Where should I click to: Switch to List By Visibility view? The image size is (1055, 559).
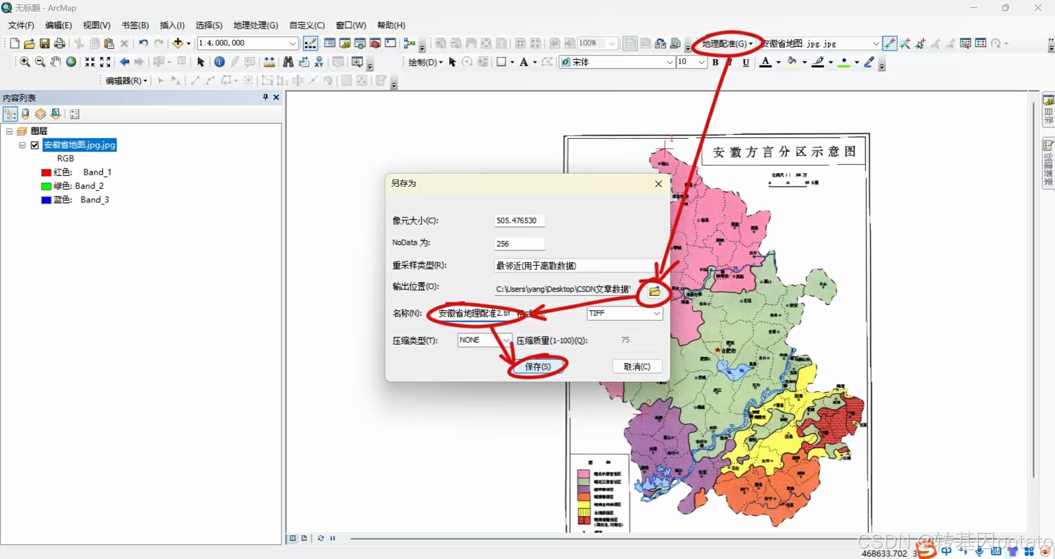point(40,114)
